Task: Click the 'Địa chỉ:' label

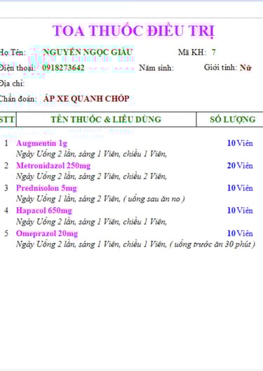Action: coord(12,84)
